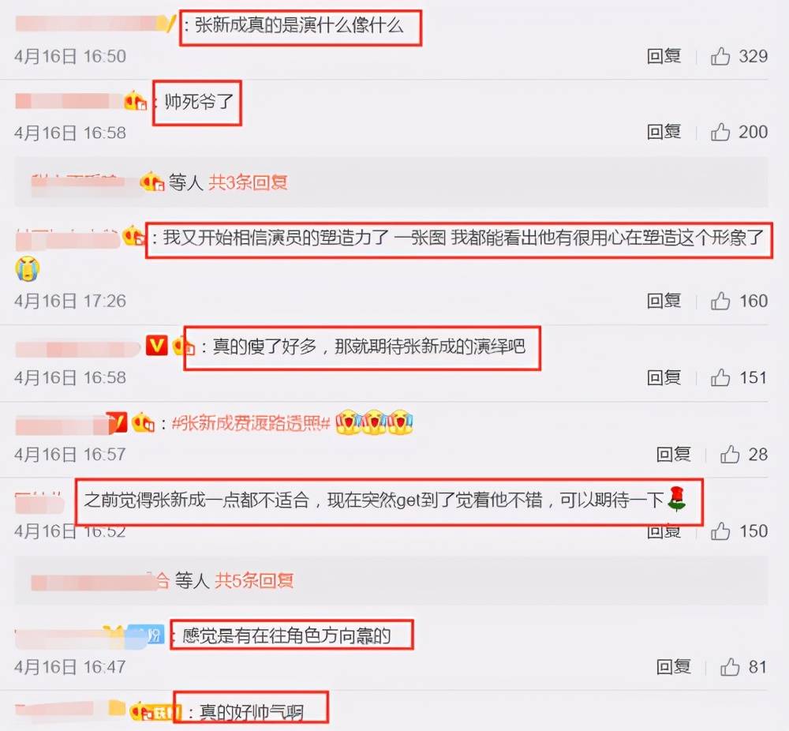Screen dimensions: 789x731
Task: Click the crying emoji under the 17:26 comment
Action: tap(27, 269)
